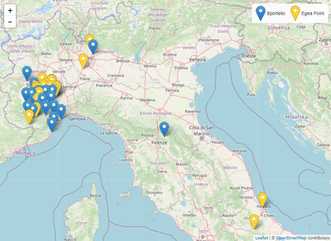
Task: Click the blue Sportello legend pin
Action: [261, 13]
